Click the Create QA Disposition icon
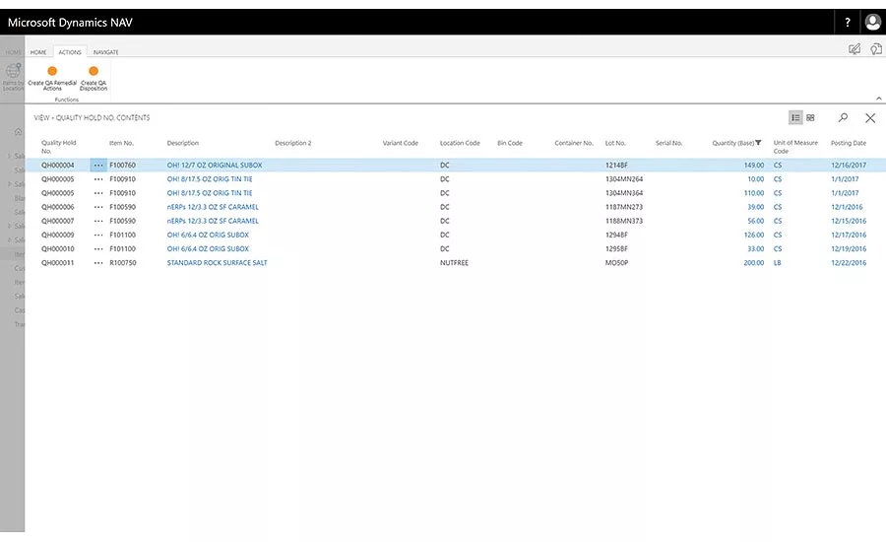The image size is (886, 542). 94,71
